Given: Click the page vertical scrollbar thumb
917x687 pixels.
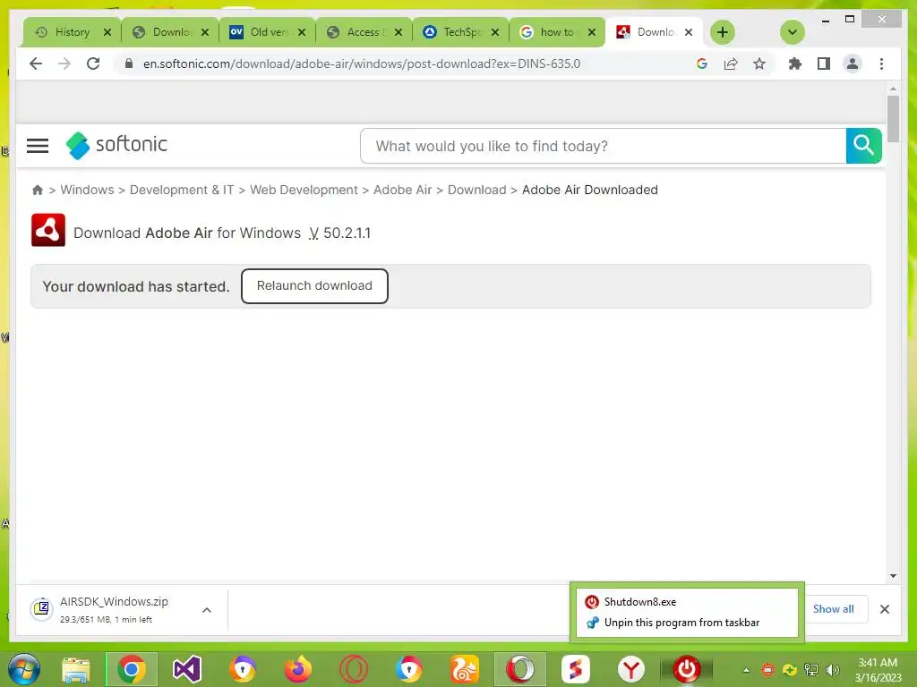Looking at the screenshot, I should (893, 119).
